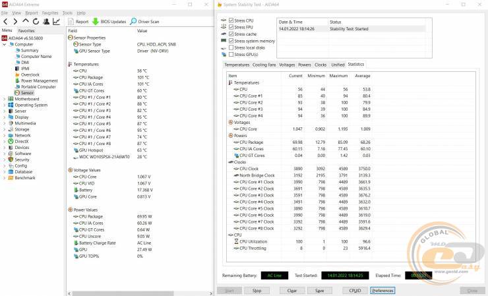
Task: Uncheck the Stress CPU checkbox
Action: coord(231,20)
